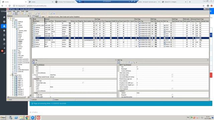Click the Open Project toolbar icon
The image size is (214, 120).
[x=11, y=14]
